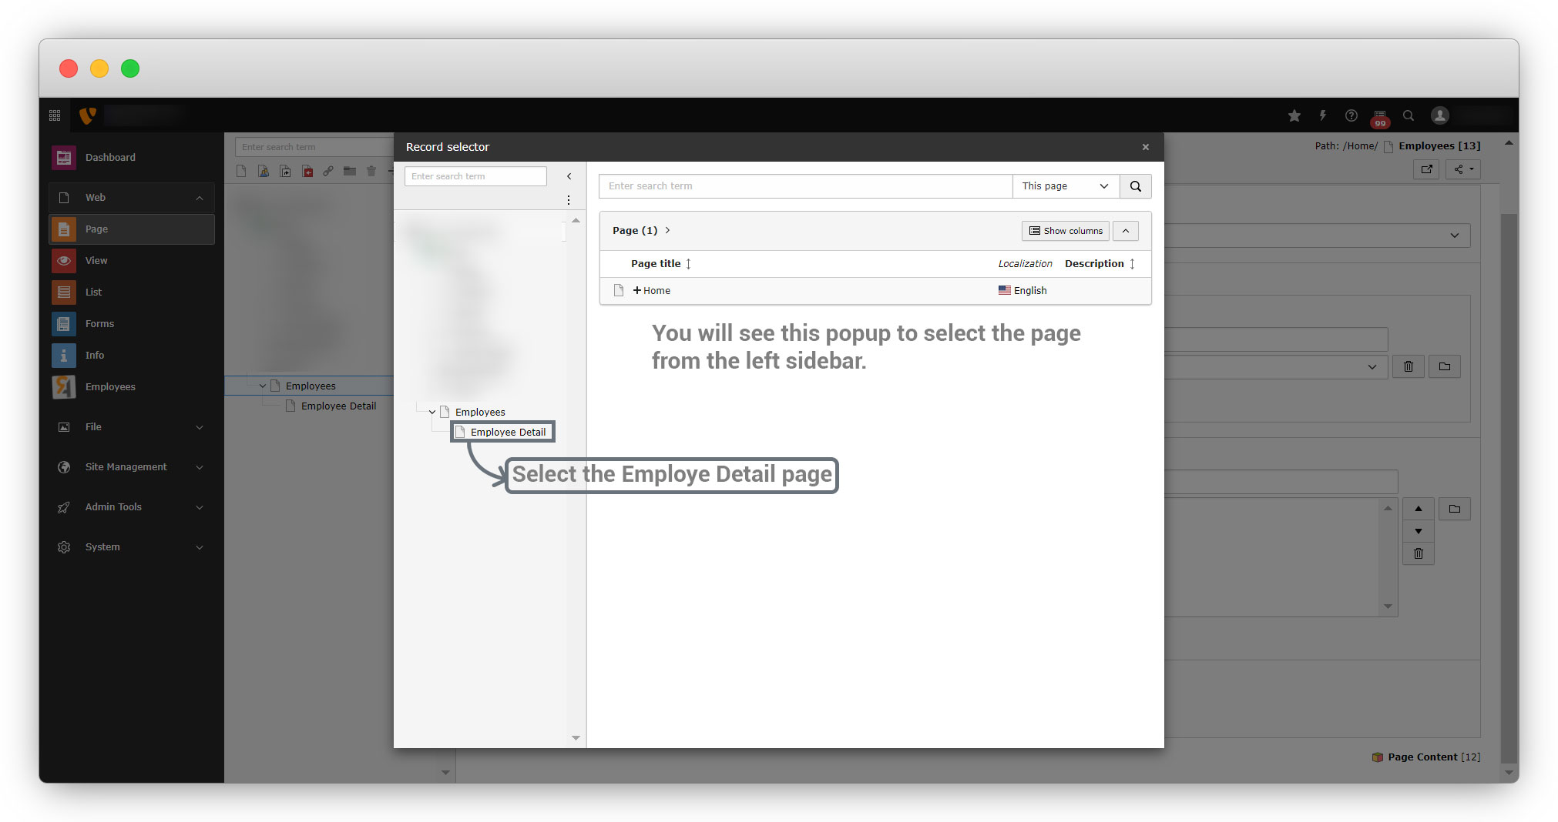Click the Show columns button

(1066, 231)
